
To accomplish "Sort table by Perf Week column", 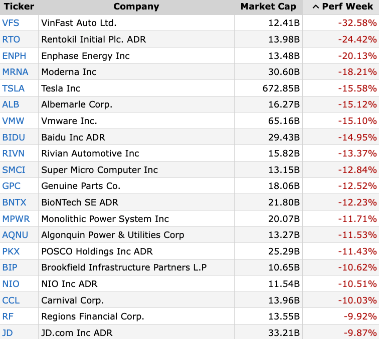I will pyautogui.click(x=343, y=6).
